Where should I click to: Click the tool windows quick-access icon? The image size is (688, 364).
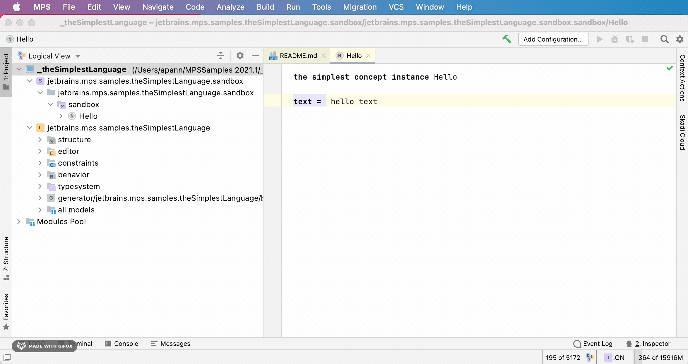(x=7, y=357)
